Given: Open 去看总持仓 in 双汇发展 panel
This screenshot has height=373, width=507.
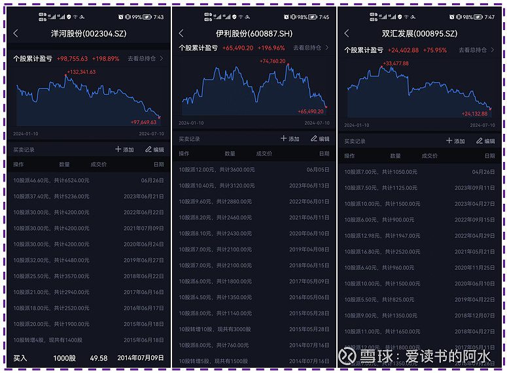Looking at the screenshot, I should (477, 50).
